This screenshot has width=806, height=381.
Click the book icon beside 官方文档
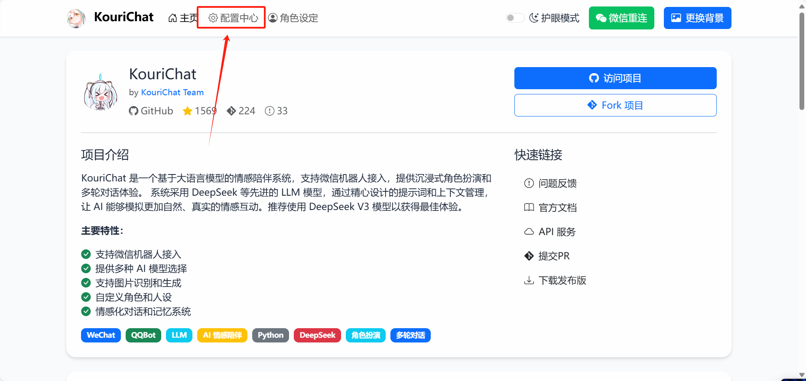point(529,207)
